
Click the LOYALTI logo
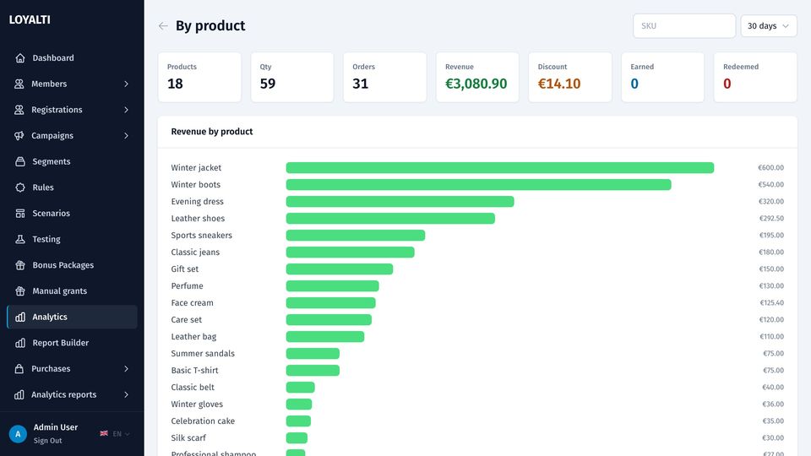click(30, 19)
